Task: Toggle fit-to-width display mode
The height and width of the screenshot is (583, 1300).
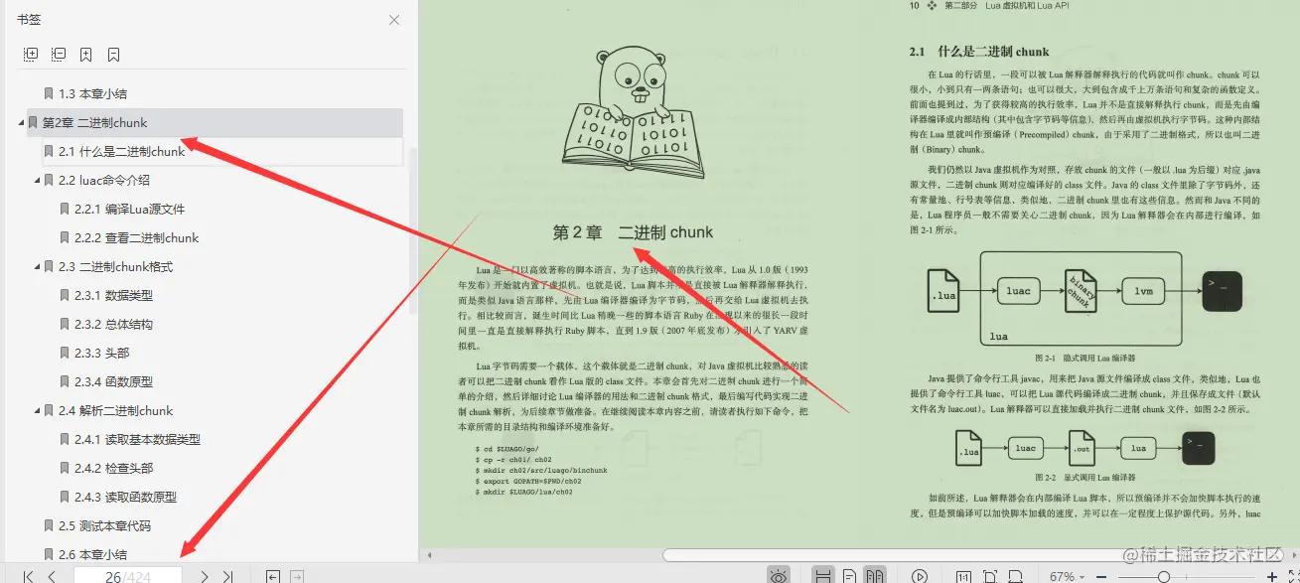Action: pyautogui.click(x=1016, y=574)
